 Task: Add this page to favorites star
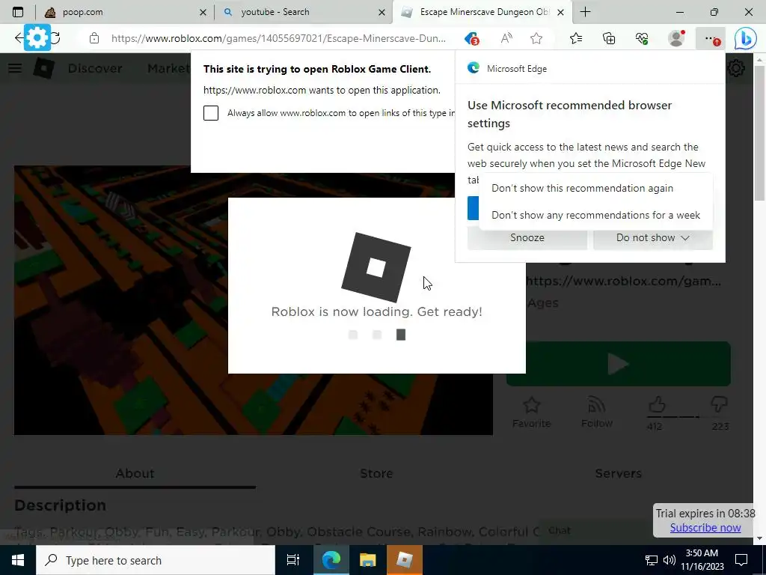[536, 38]
